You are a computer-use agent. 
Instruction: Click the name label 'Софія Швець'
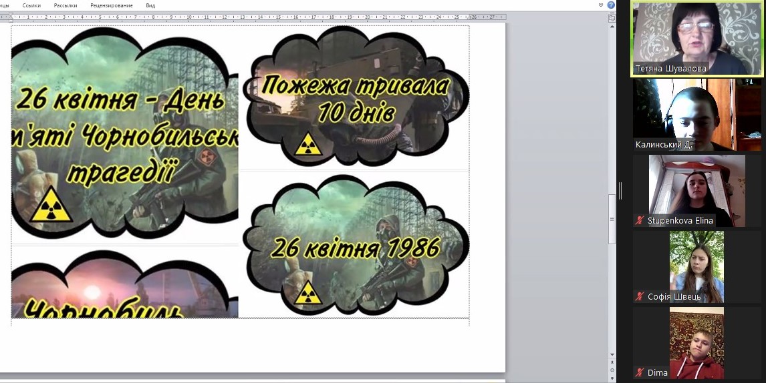point(674,297)
